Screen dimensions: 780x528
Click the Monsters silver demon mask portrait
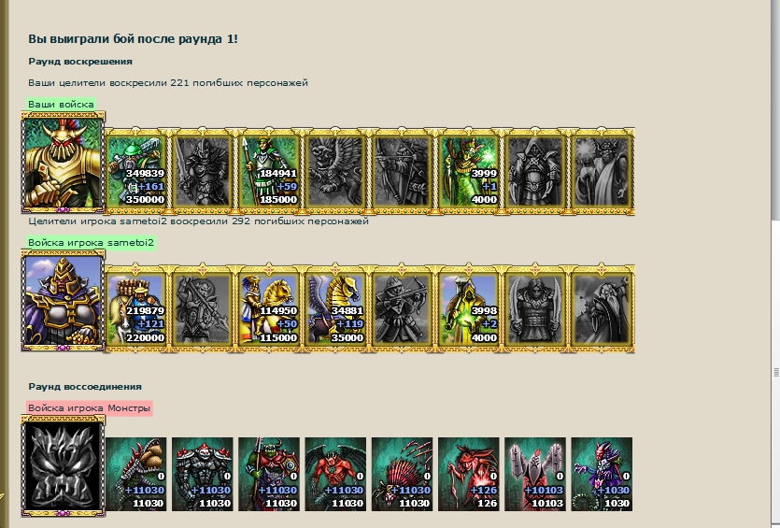click(x=63, y=465)
